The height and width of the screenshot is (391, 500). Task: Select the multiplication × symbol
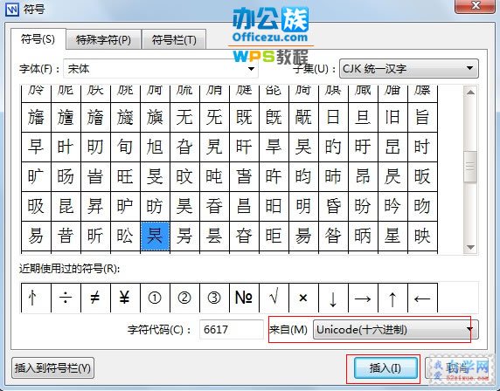[303, 298]
